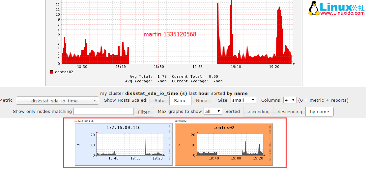Screen dimensions: 366x169
Task: Open the 172.16.80.116 host graph thumbnail
Action: pyautogui.click(x=124, y=144)
